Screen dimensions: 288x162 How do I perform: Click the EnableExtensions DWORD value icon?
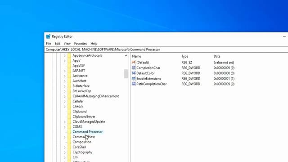[x=134, y=78]
